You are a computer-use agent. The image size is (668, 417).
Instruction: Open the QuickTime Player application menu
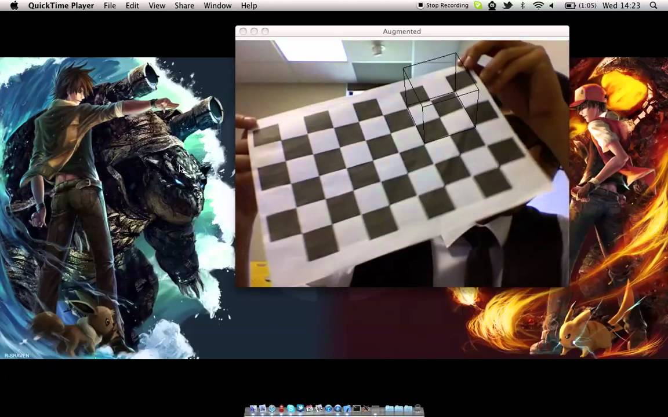click(61, 6)
